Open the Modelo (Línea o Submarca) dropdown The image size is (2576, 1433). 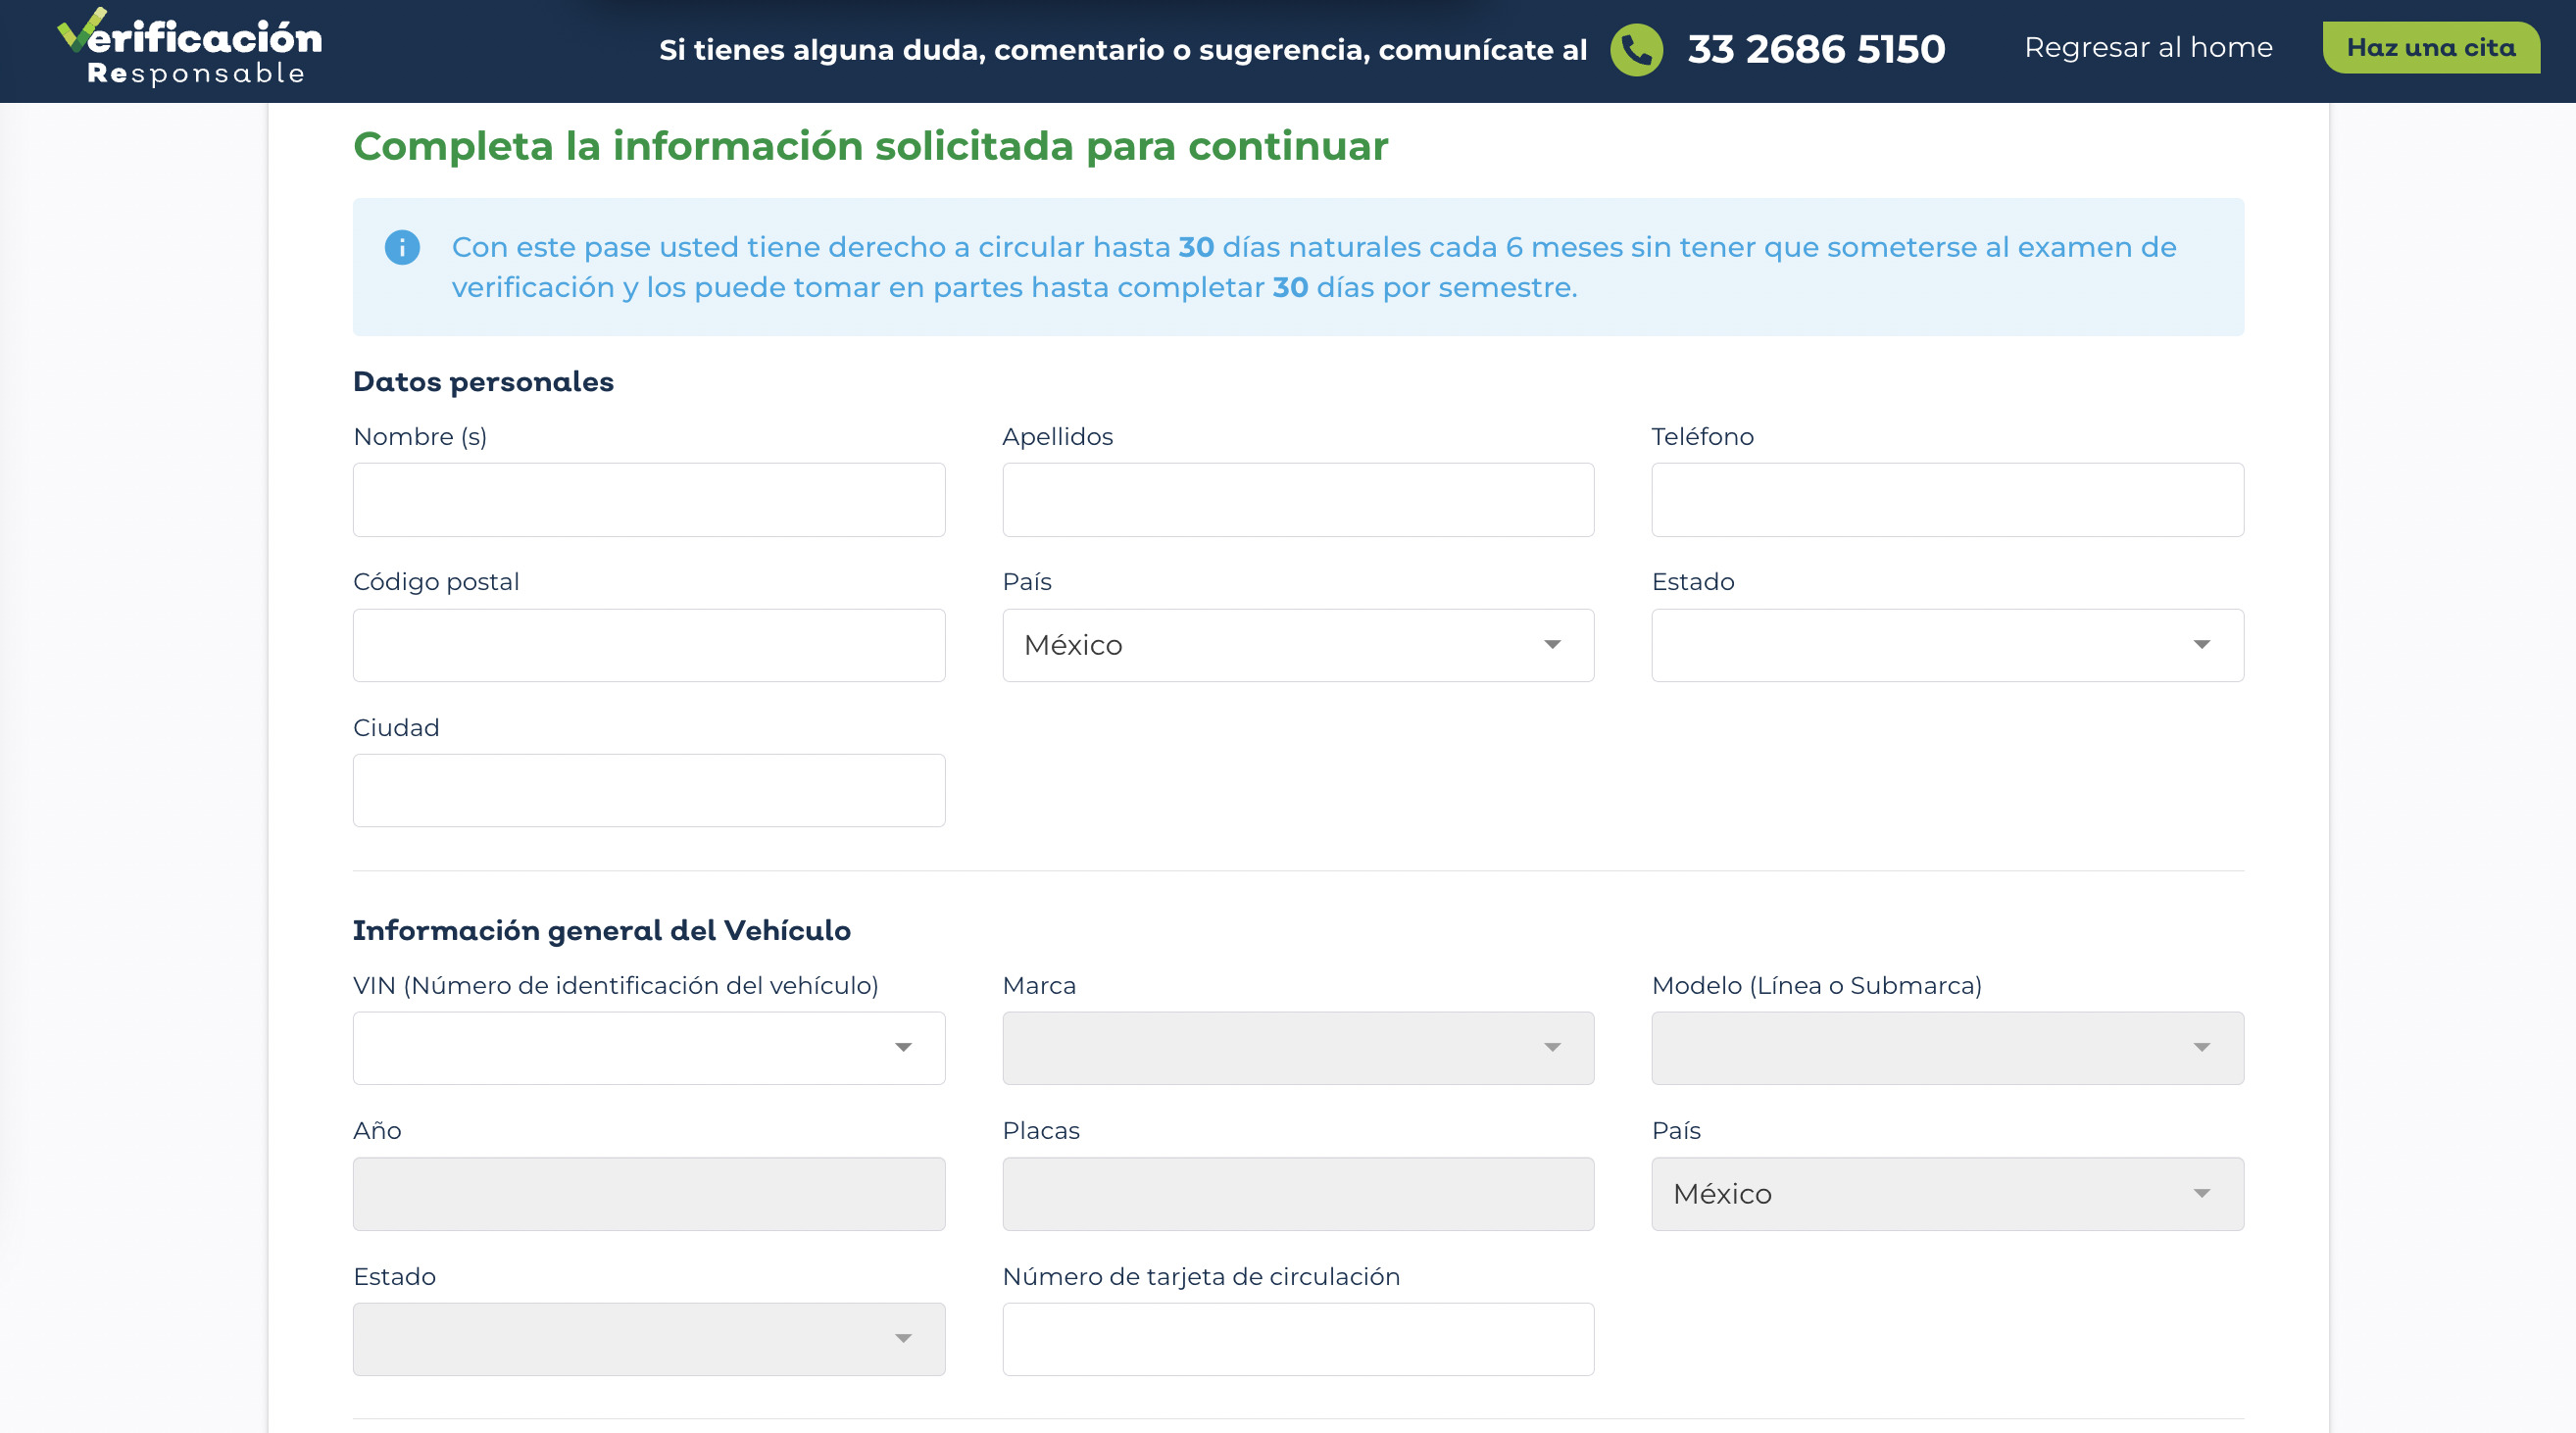tap(1946, 1048)
